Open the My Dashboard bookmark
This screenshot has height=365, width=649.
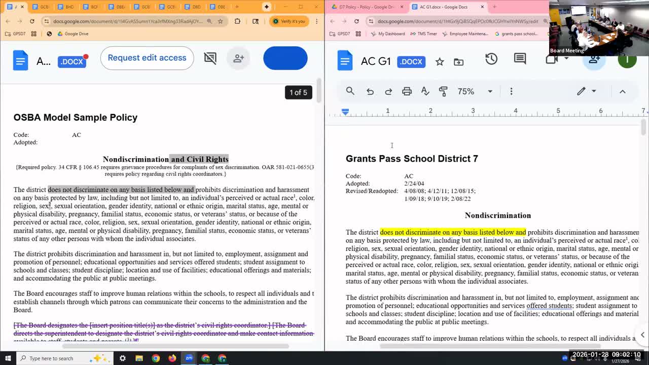pyautogui.click(x=388, y=34)
